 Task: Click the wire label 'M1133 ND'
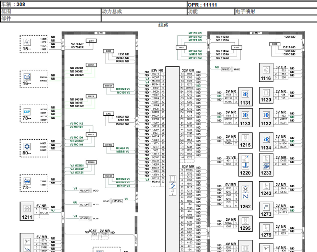pyautogui.click(x=195, y=33)
